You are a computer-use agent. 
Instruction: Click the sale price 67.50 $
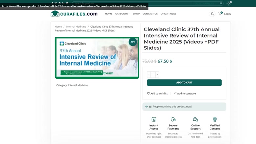click(165, 61)
